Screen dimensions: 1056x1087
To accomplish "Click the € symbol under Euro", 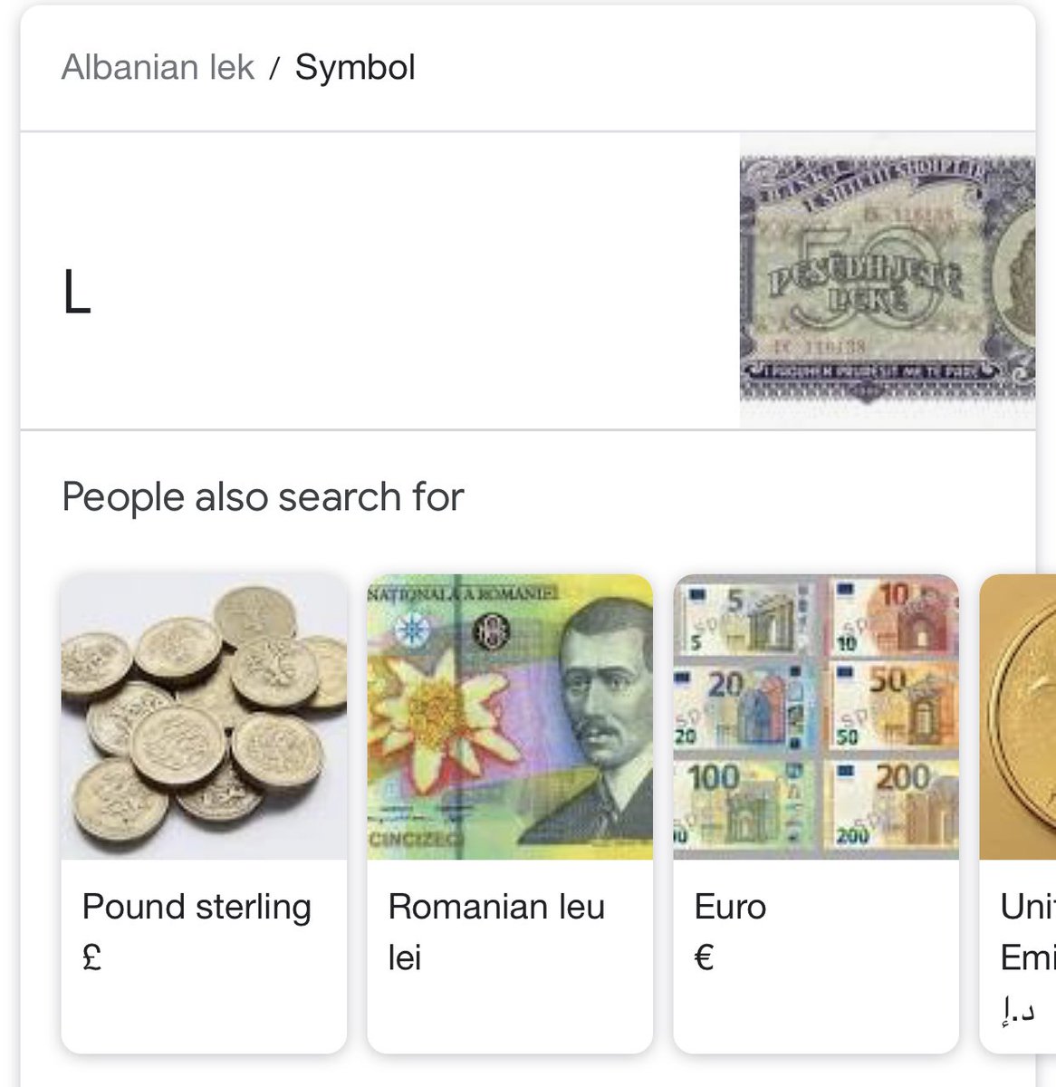I will coord(705,957).
